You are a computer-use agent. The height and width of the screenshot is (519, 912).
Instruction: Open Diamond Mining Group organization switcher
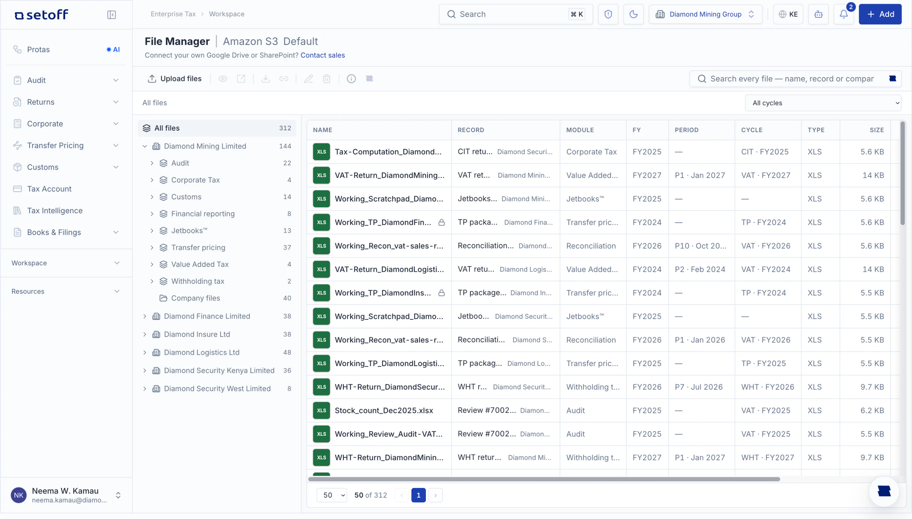tap(705, 14)
